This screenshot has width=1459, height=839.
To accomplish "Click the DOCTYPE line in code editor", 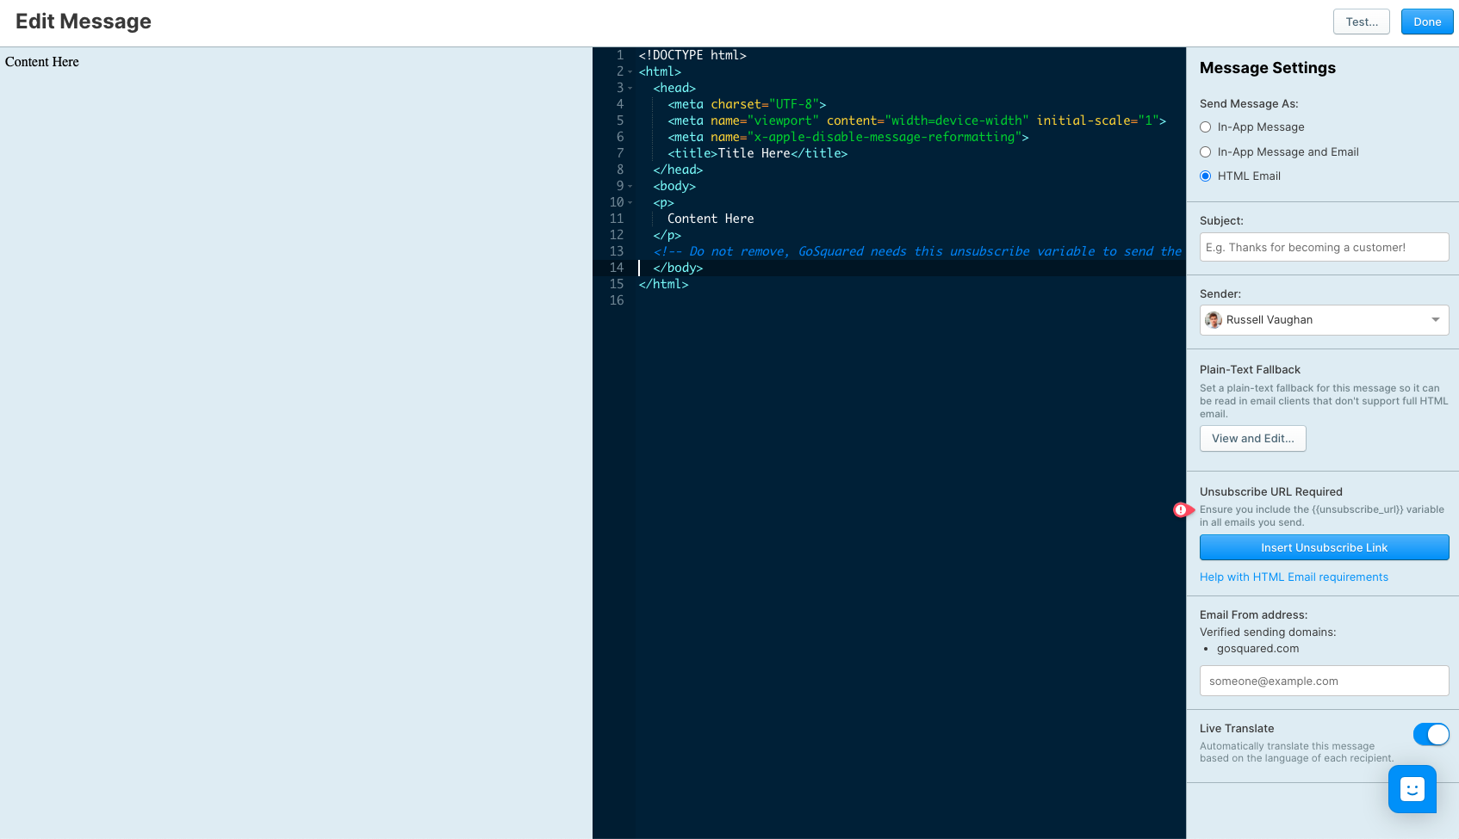I will click(x=692, y=55).
